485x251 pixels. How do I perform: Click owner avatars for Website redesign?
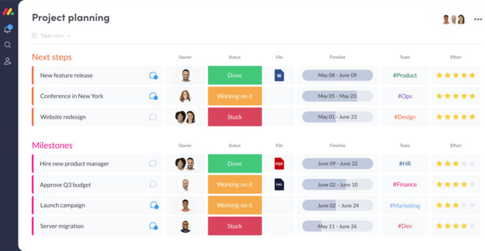[185, 117]
